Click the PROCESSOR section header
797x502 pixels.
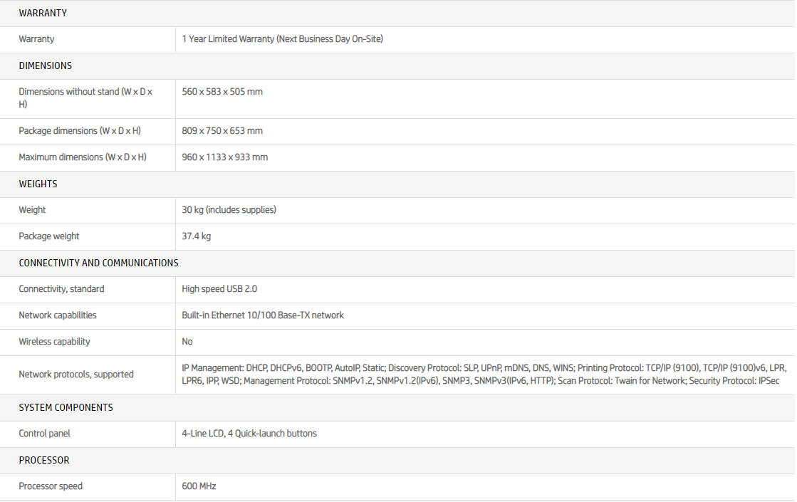pos(44,460)
